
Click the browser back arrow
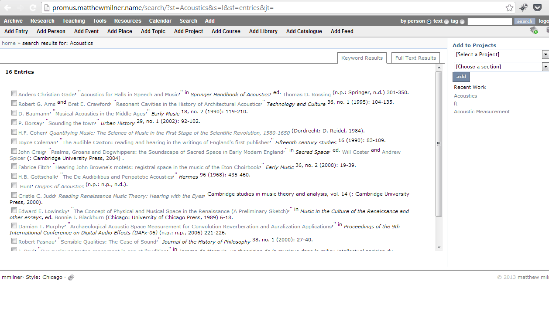(x=7, y=7)
